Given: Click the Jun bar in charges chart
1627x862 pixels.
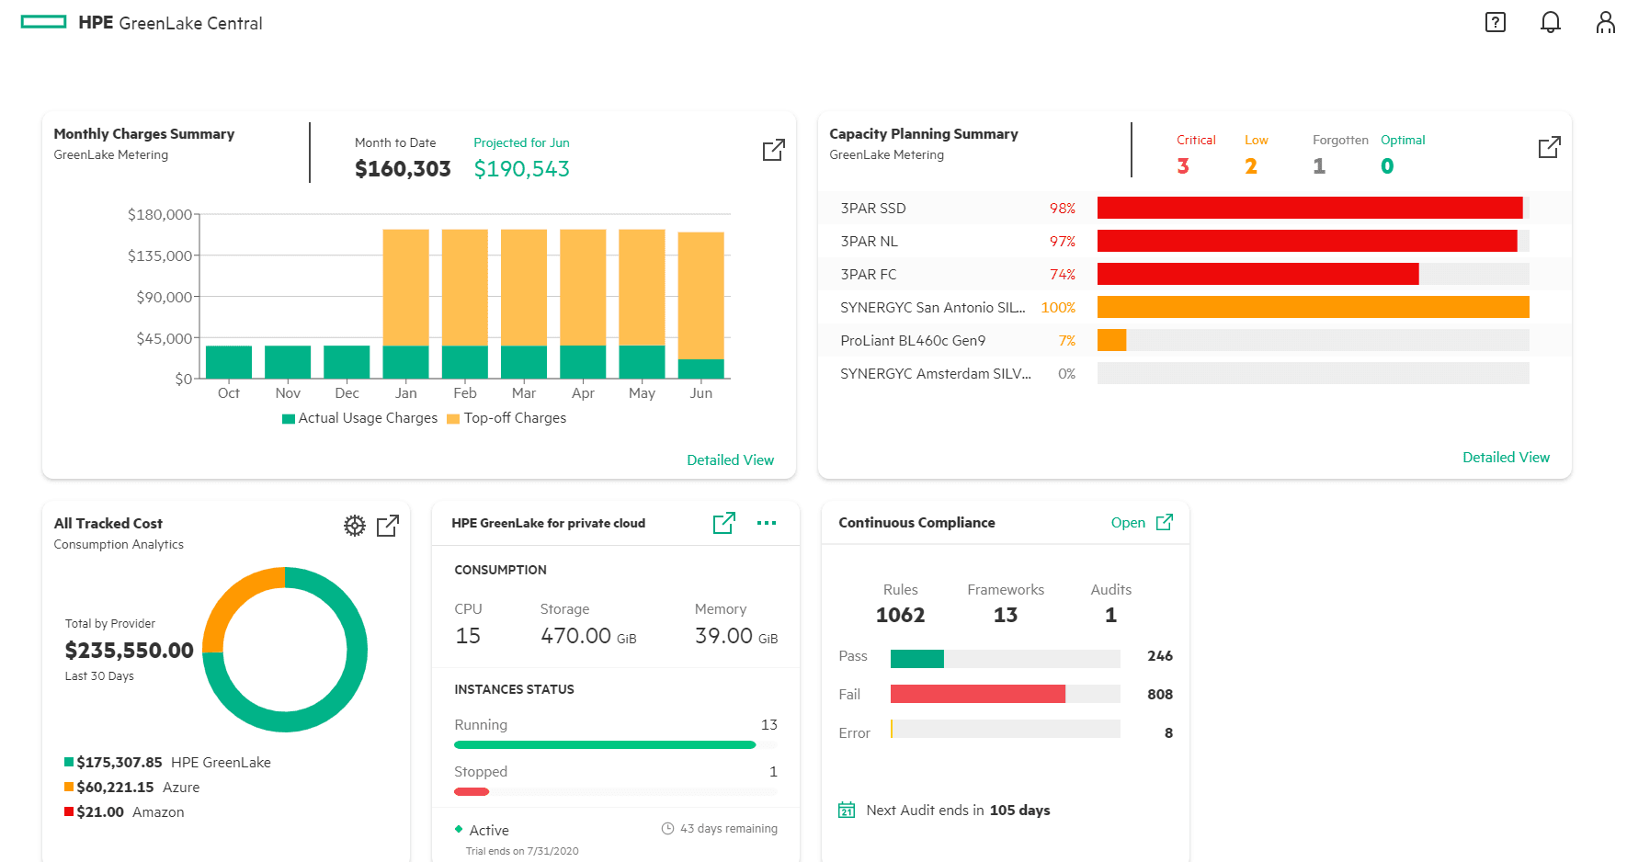Looking at the screenshot, I should coord(700,305).
